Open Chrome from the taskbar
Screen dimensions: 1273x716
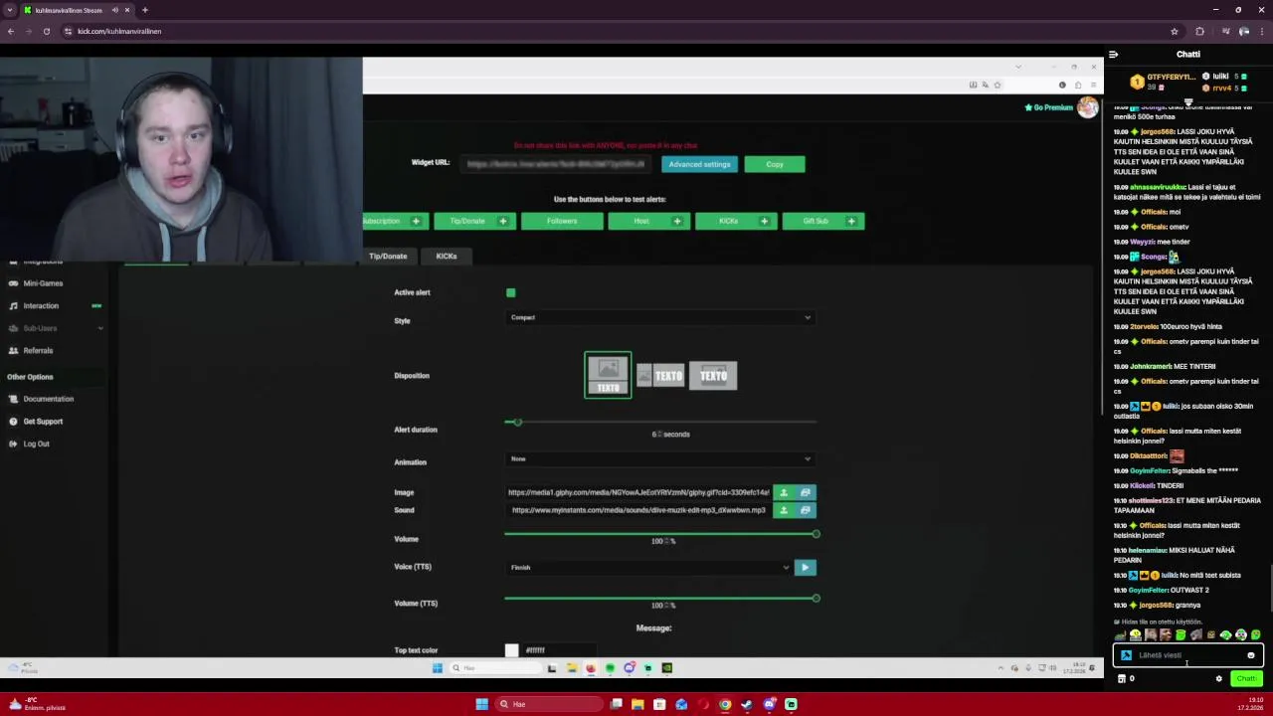[x=725, y=704]
